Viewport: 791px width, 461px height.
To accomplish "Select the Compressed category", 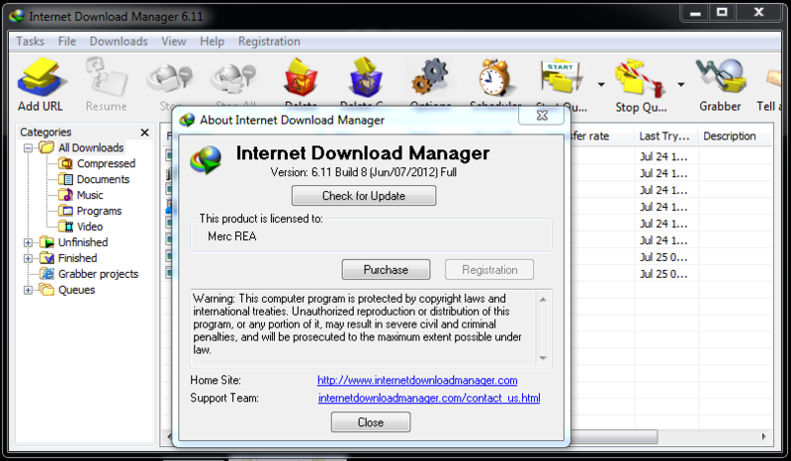I will [x=106, y=163].
